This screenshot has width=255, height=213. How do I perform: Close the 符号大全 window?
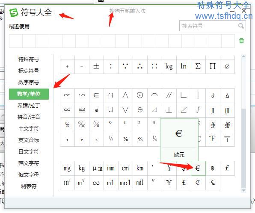click(x=244, y=11)
